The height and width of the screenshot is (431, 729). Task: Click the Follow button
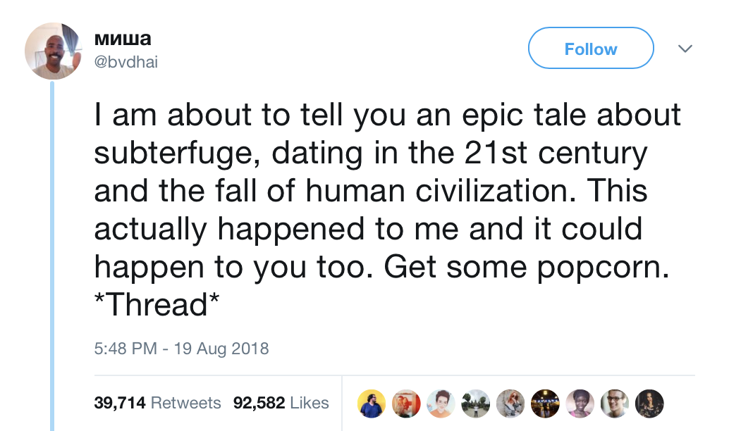(591, 49)
